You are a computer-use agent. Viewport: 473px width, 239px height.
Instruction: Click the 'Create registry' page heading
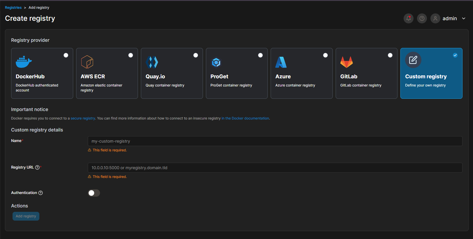(x=30, y=18)
